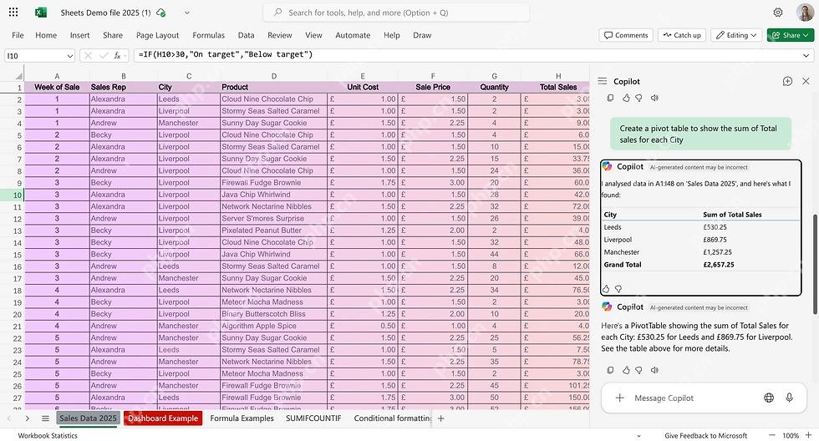Zoom out with the minus icon
The height and width of the screenshot is (441, 819).
point(772,435)
